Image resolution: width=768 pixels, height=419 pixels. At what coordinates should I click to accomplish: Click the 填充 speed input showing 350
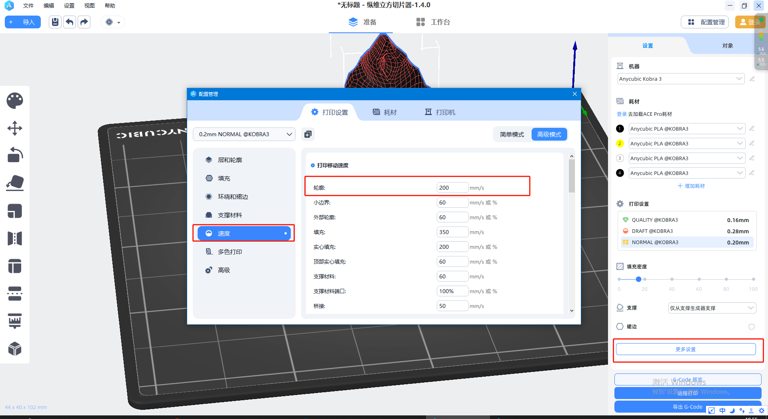click(452, 232)
